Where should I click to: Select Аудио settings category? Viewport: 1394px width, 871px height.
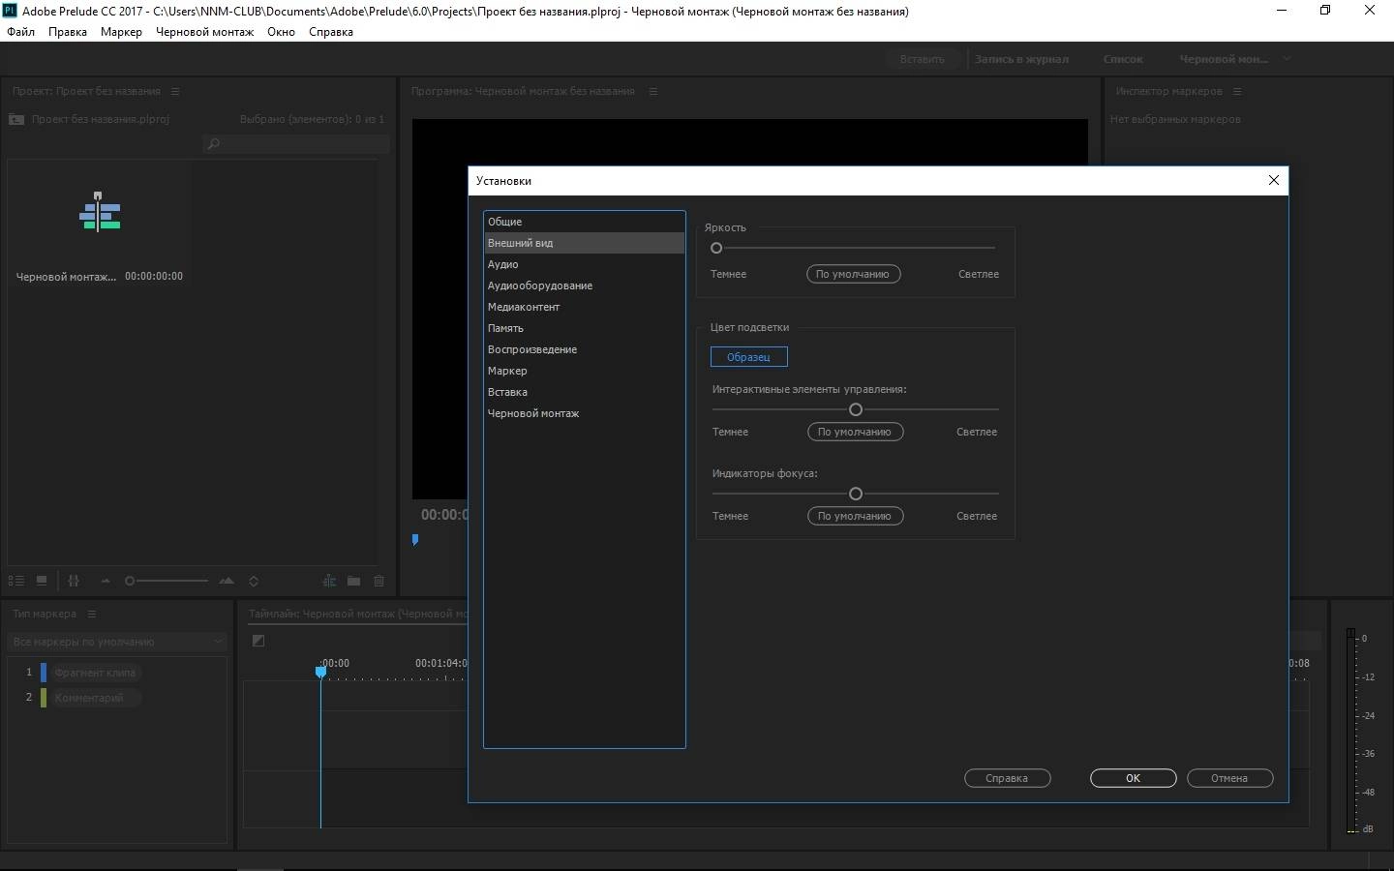(584, 264)
